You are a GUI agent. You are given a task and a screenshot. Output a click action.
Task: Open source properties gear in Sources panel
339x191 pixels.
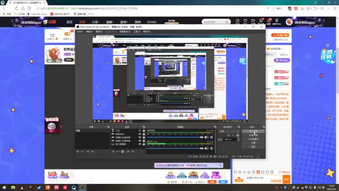coord(122,152)
